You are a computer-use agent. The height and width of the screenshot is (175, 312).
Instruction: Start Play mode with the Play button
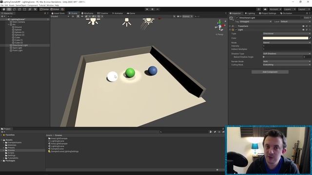(x=147, y=9)
